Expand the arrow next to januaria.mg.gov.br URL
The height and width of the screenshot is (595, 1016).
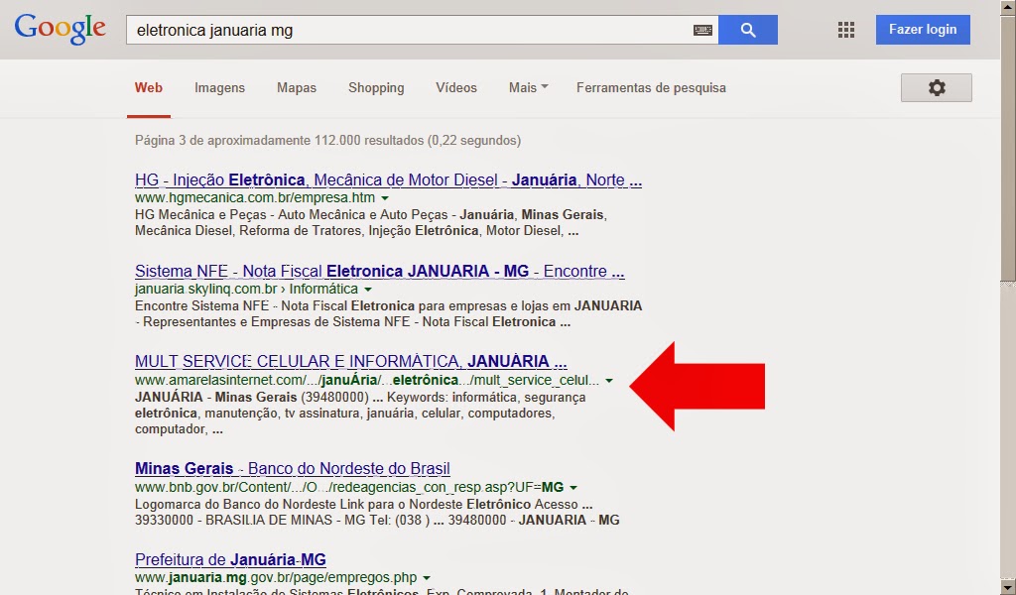tap(427, 577)
